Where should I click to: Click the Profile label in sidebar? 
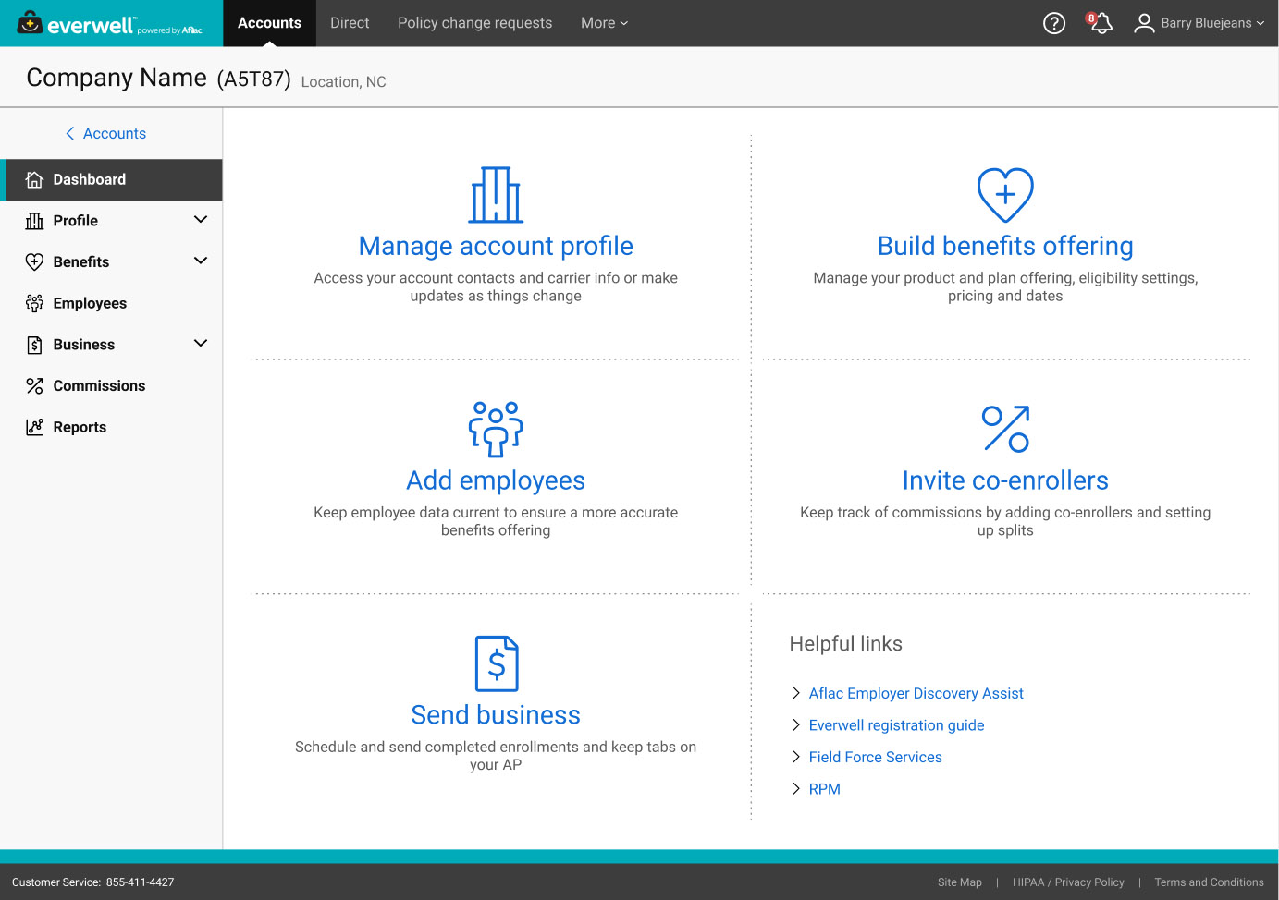pyautogui.click(x=75, y=221)
